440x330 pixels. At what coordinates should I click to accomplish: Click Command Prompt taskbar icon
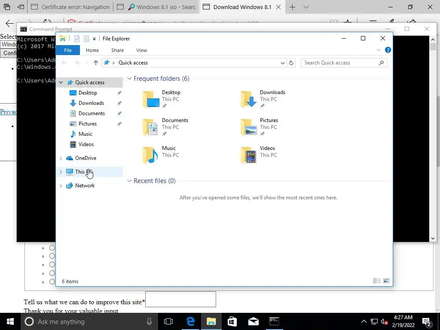[x=274, y=321]
